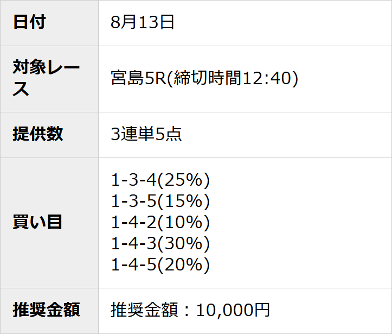Select the 10,000円 amount
The image size is (392, 334).
coord(233,310)
